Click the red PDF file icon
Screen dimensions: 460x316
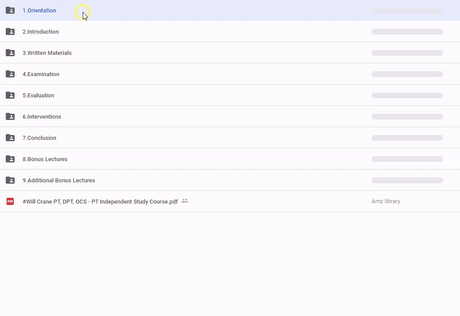point(10,201)
